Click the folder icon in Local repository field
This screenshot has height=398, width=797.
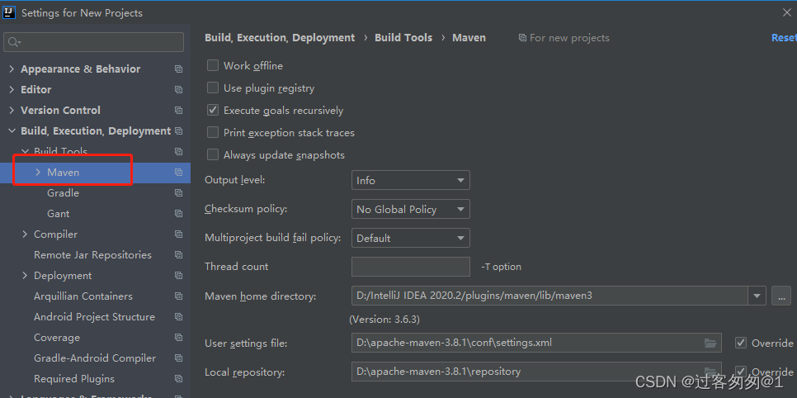point(710,372)
